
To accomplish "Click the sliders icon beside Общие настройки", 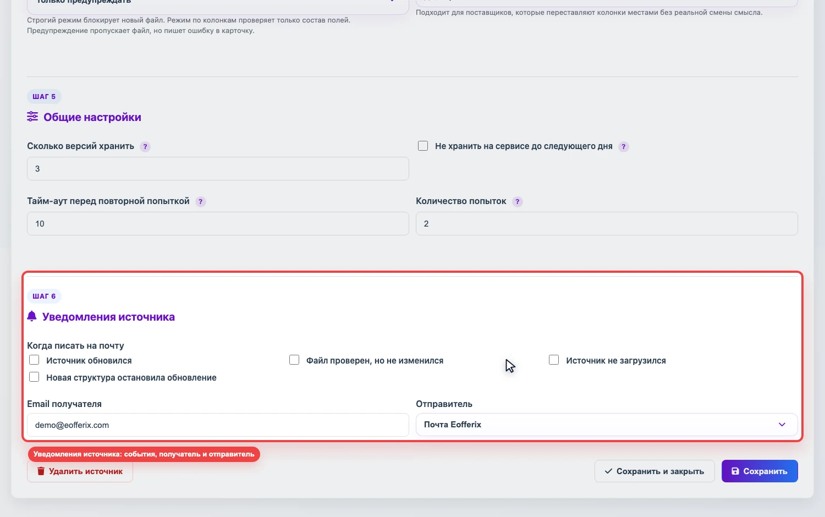I will [x=32, y=117].
